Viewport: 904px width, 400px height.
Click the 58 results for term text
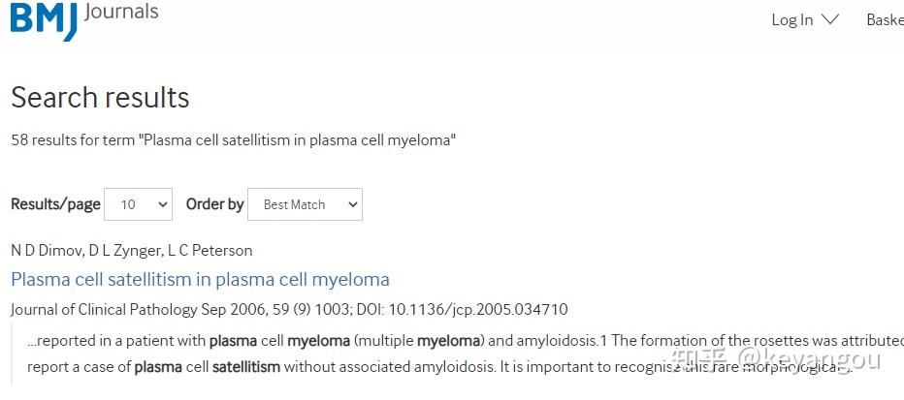(233, 140)
